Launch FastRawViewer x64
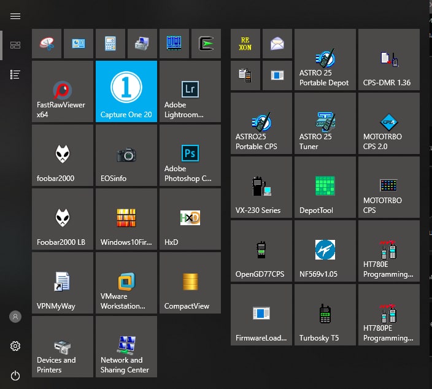 coord(63,91)
